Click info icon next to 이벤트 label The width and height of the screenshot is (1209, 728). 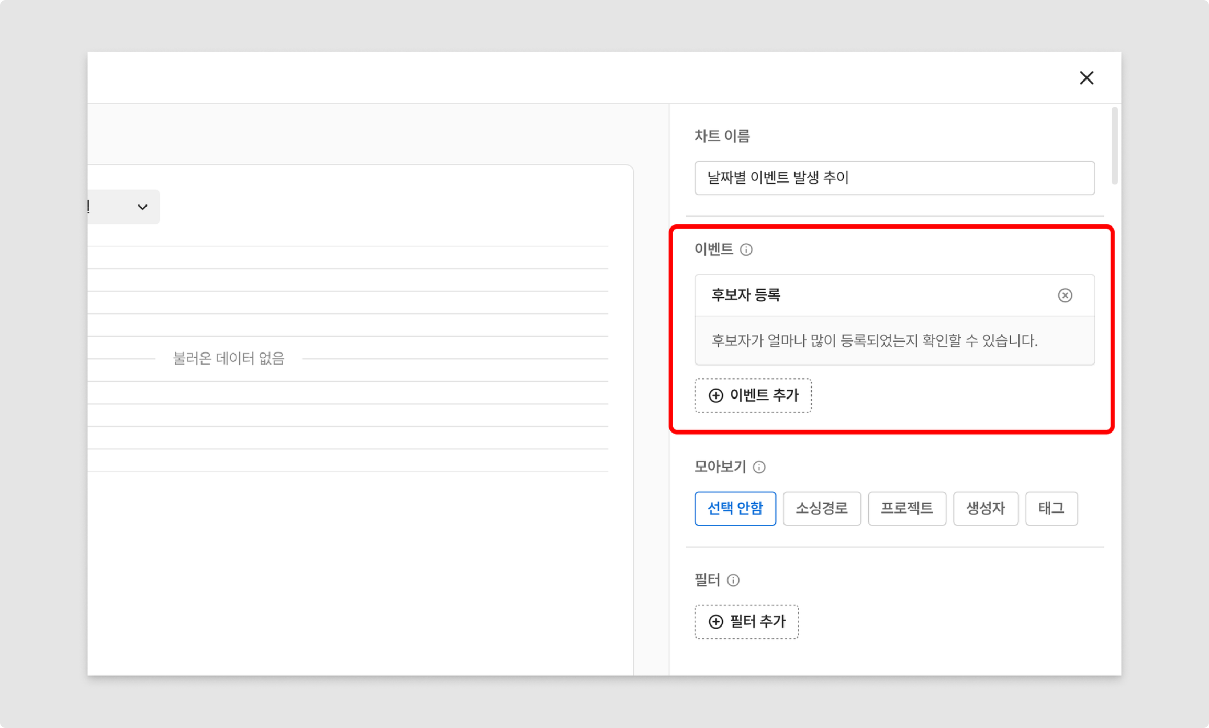coord(746,250)
